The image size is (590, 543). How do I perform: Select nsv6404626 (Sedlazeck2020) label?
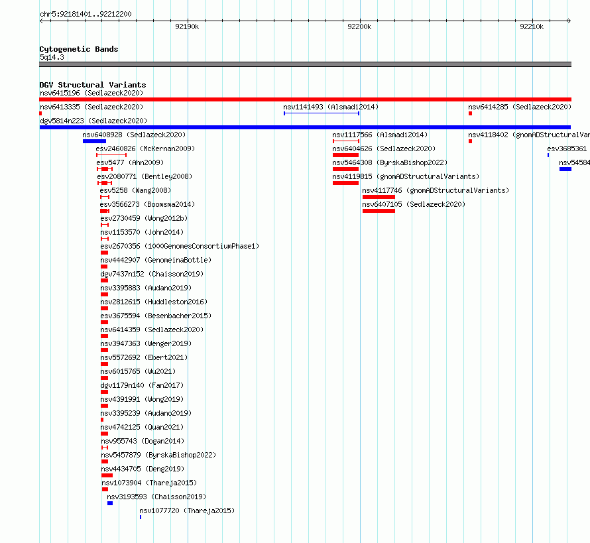coord(384,149)
